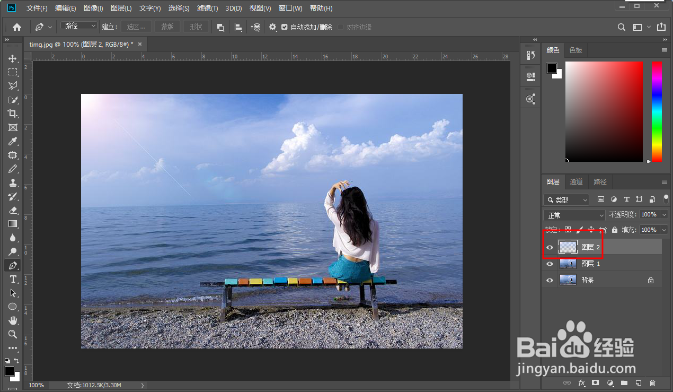Viewport: 673px width, 392px height.
Task: Toggle lock transparent pixels icon
Action: pyautogui.click(x=568, y=230)
